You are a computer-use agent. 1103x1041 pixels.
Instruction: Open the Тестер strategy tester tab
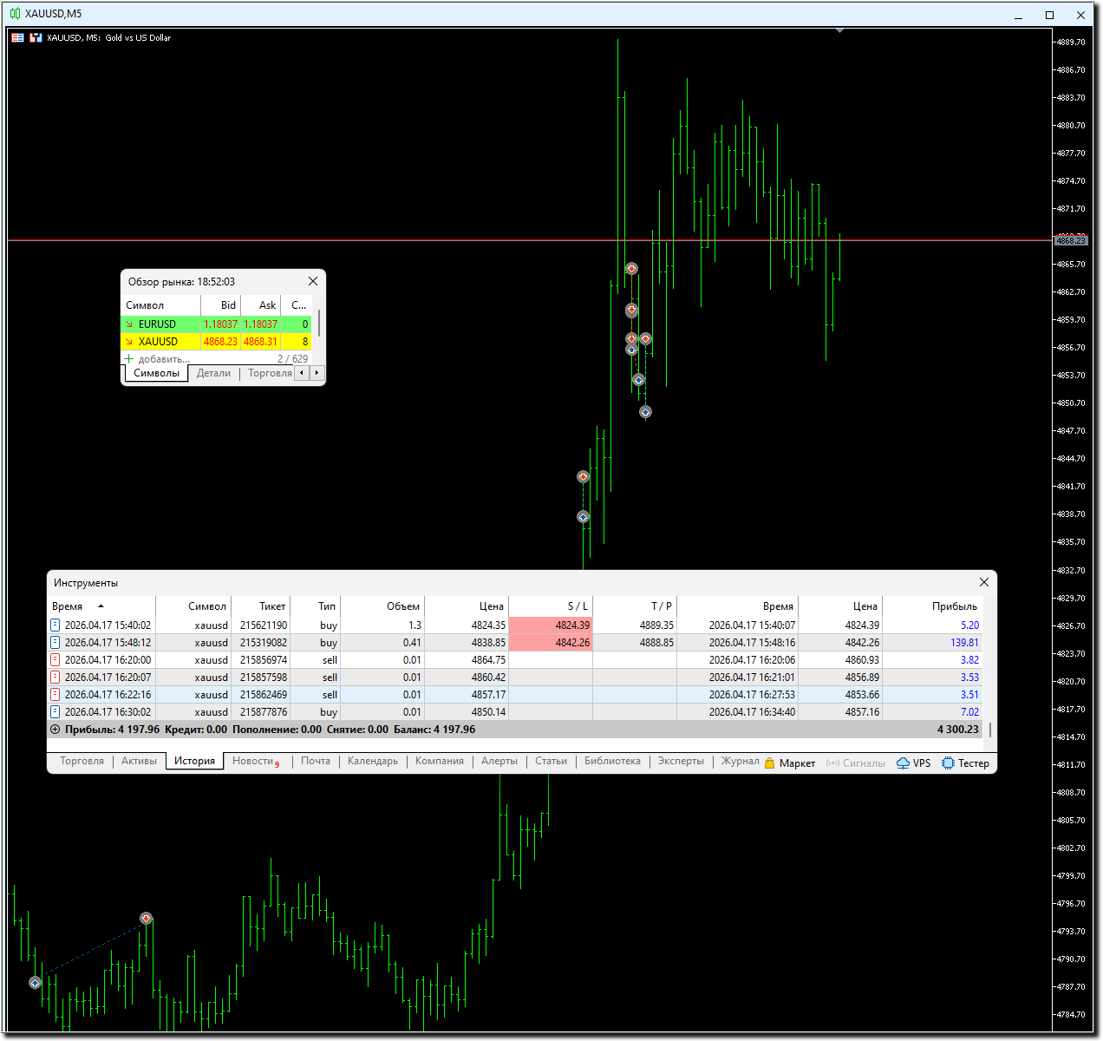965,763
